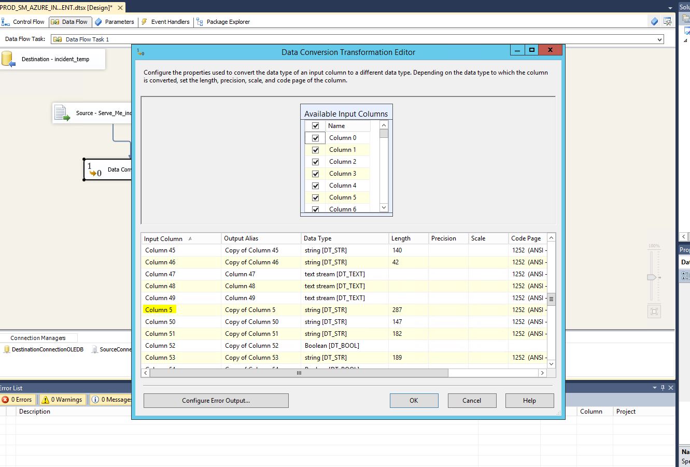
Task: Collapse the Error List panel dropdown arrow
Action: tap(653, 387)
